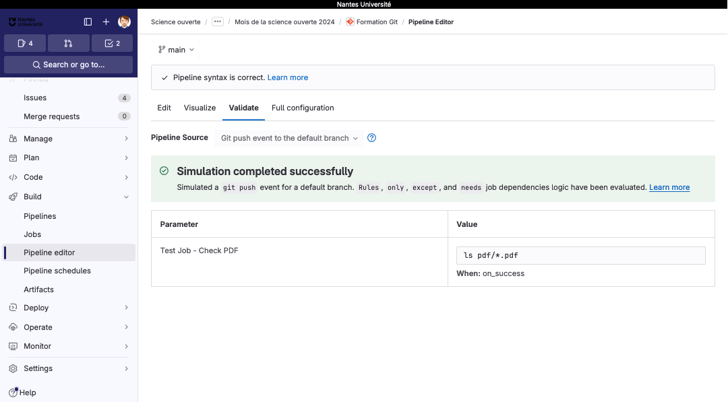Open Learn more link for pipeline syntax
Viewport: 728px width, 402px height.
288,77
